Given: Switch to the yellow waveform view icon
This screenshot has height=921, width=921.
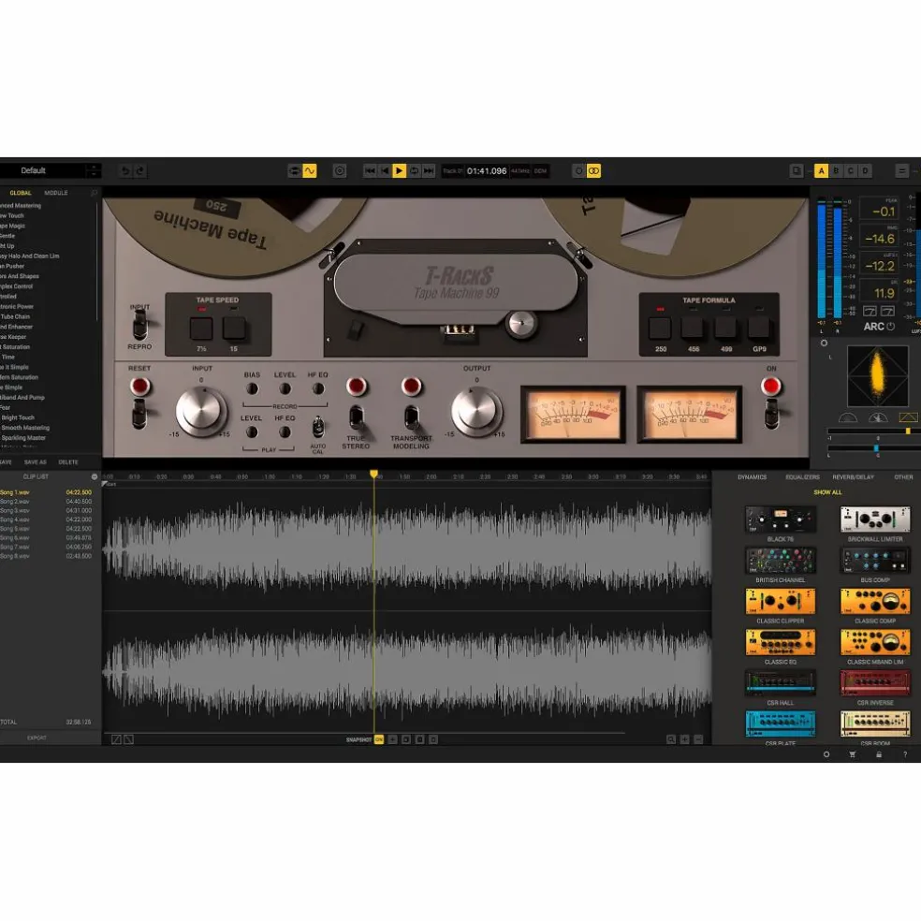Looking at the screenshot, I should [x=310, y=171].
